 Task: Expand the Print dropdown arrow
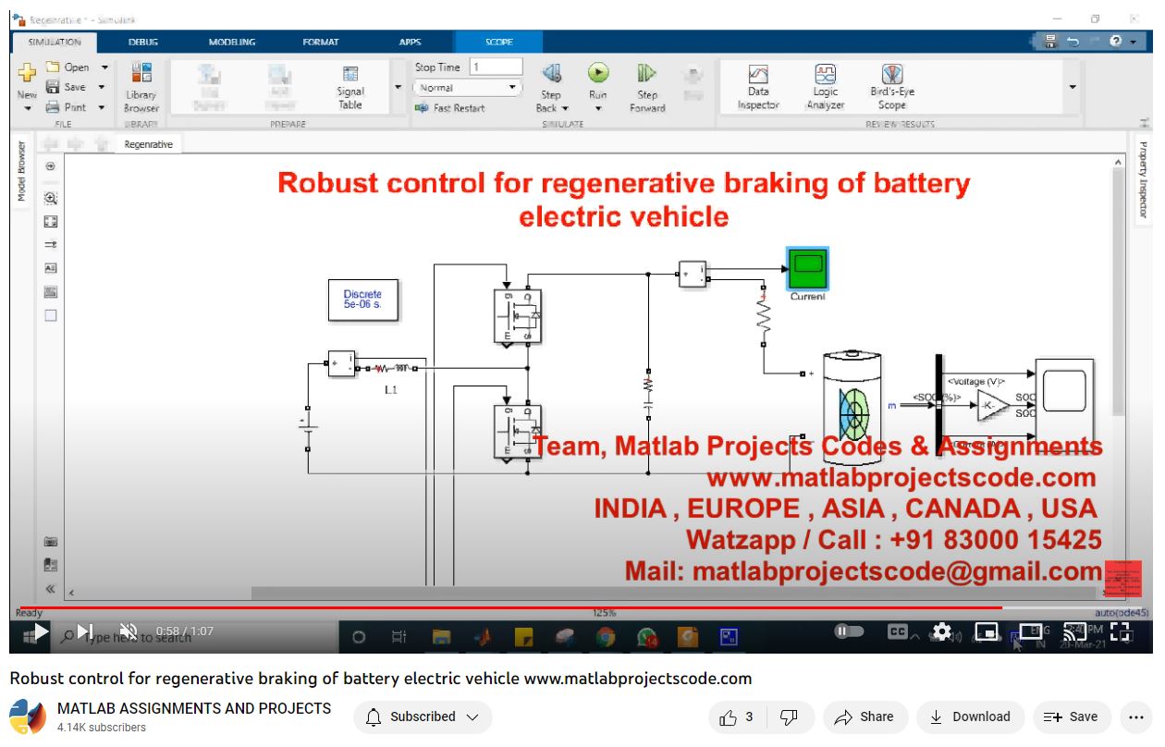(102, 107)
